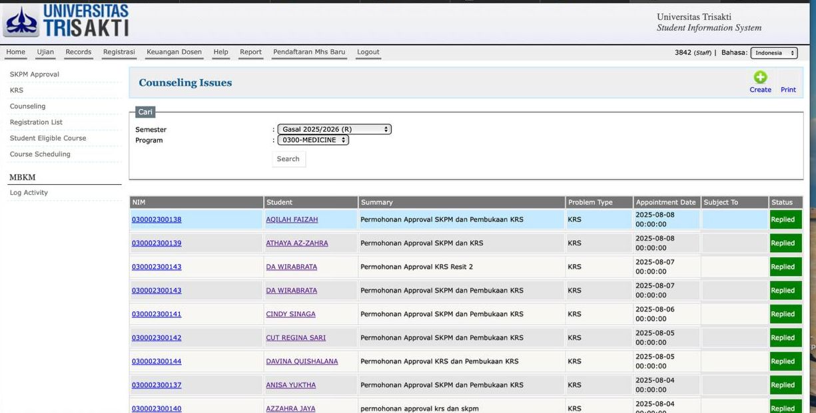Open Course Scheduling in the sidebar
816x413 pixels.
[40, 154]
